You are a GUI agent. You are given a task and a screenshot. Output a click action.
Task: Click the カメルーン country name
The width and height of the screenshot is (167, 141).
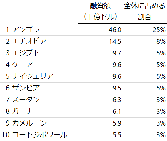[x=29, y=123]
